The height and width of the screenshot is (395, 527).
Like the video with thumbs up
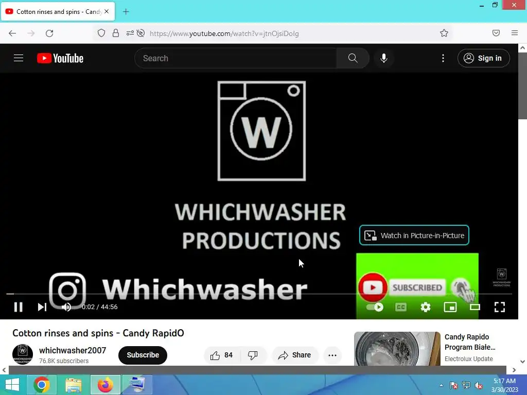[x=221, y=355]
